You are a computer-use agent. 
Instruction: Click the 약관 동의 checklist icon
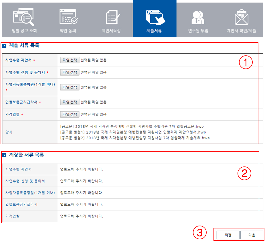click(68, 17)
